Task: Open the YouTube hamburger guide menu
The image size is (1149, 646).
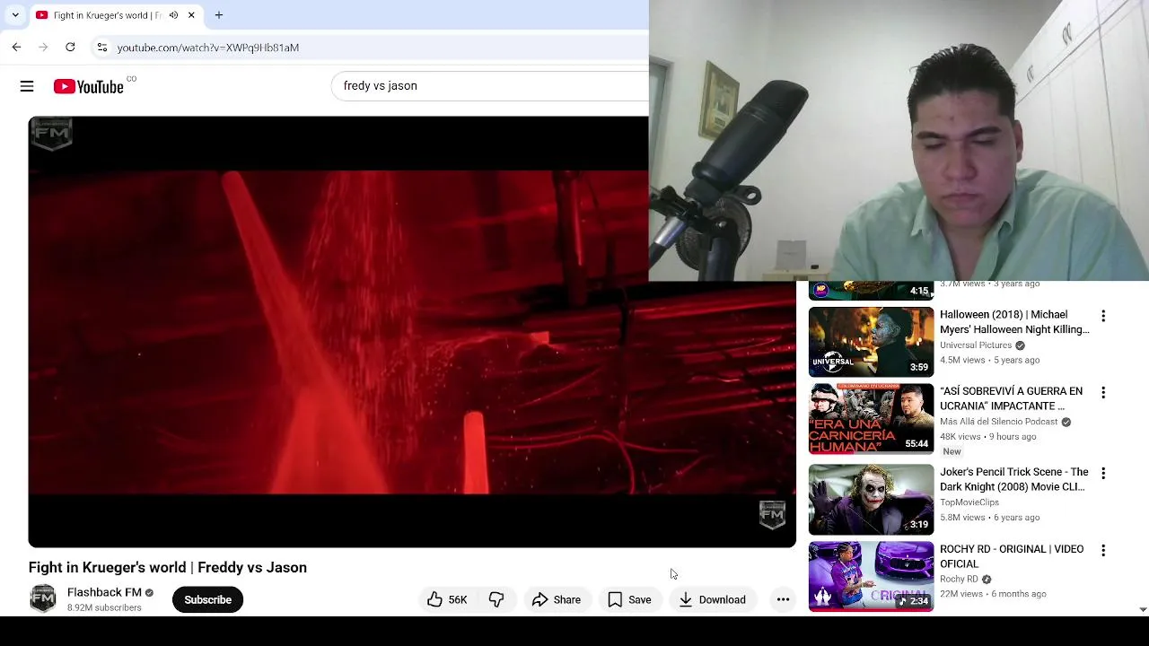Action: [x=27, y=86]
